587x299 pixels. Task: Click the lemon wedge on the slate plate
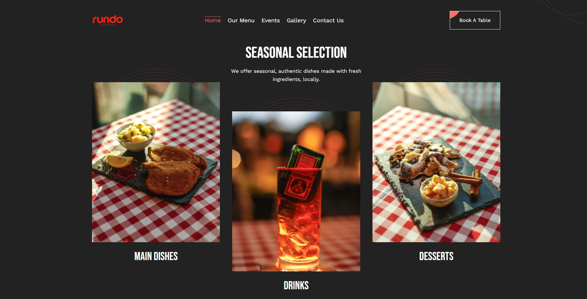[x=120, y=161]
